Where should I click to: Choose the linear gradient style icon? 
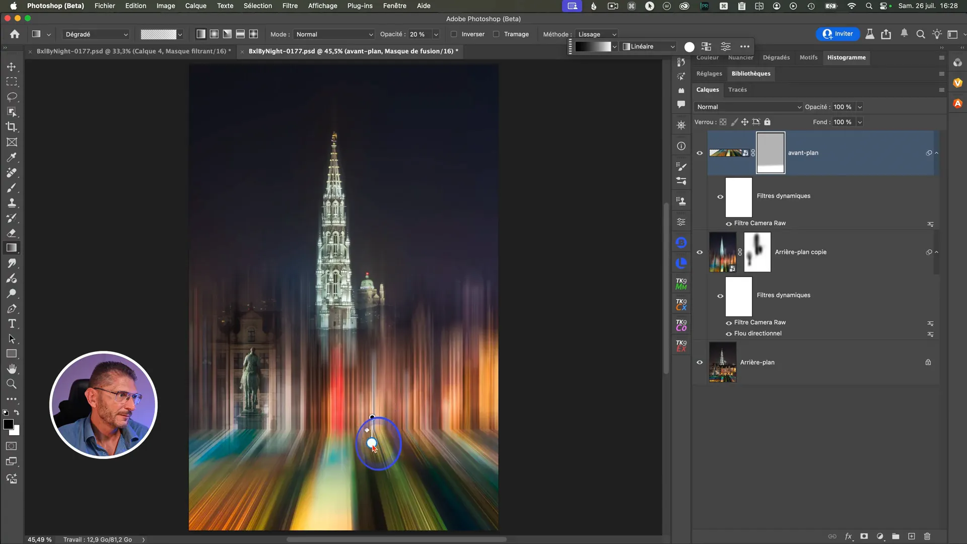coord(201,34)
